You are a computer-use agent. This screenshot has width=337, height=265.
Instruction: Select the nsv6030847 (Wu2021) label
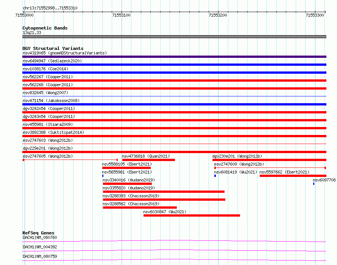[165, 212]
